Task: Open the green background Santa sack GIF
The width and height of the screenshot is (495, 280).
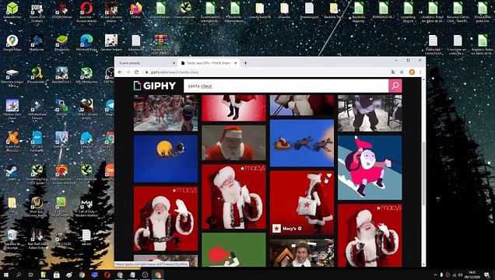Action: coord(233,250)
